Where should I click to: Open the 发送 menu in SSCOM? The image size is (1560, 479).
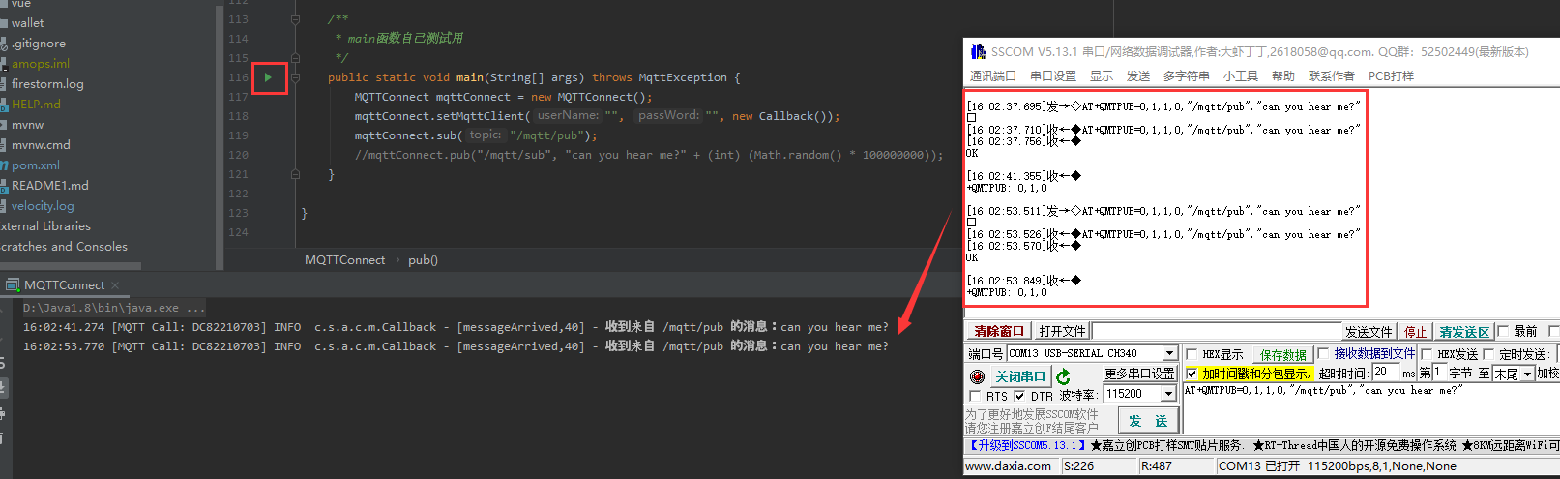tap(1138, 76)
